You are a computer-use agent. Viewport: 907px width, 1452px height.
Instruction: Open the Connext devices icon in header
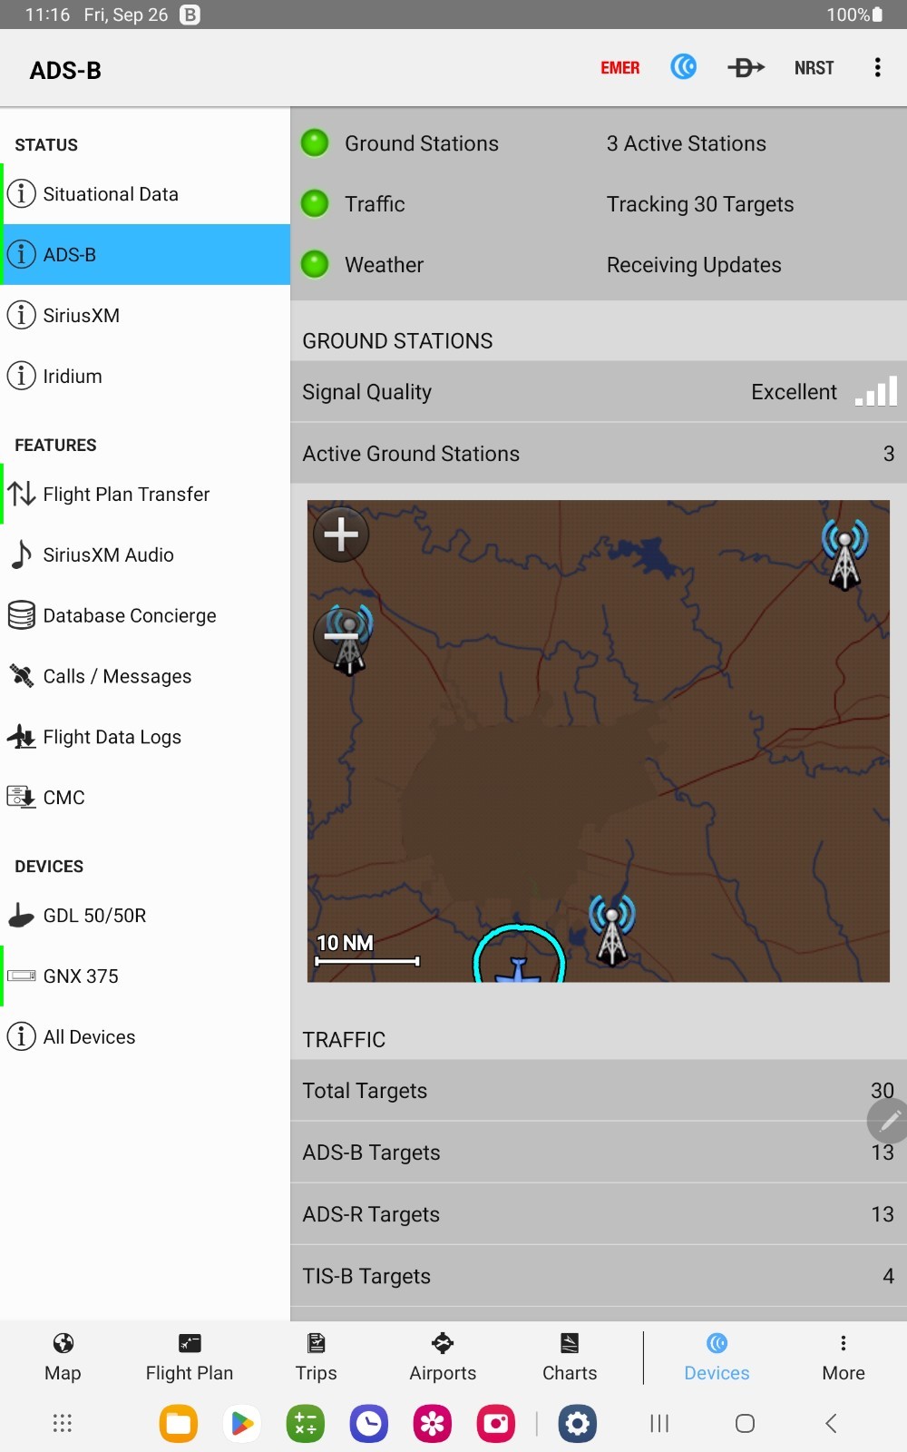684,67
